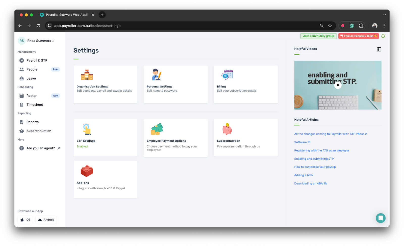Open How to customise your payslip
The height and width of the screenshot is (246, 404).
tap(315, 167)
